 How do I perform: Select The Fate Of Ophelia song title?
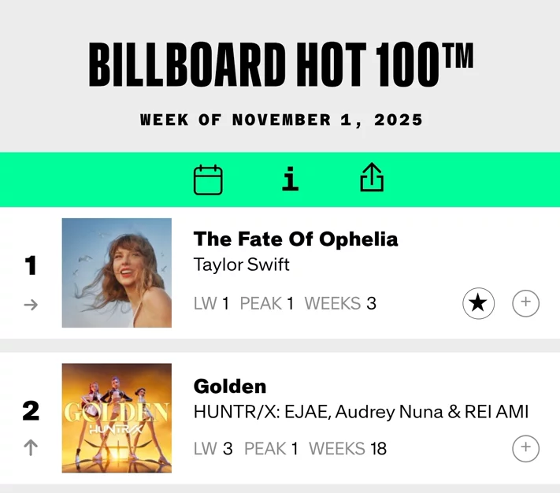click(x=295, y=239)
